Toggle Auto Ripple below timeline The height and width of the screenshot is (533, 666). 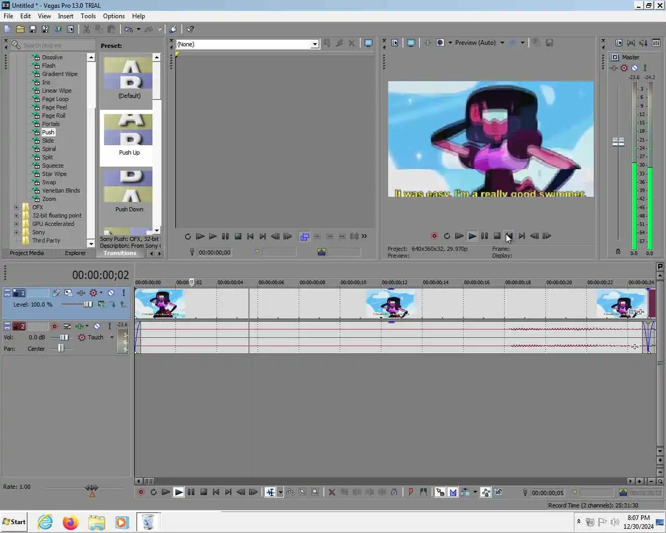click(465, 492)
